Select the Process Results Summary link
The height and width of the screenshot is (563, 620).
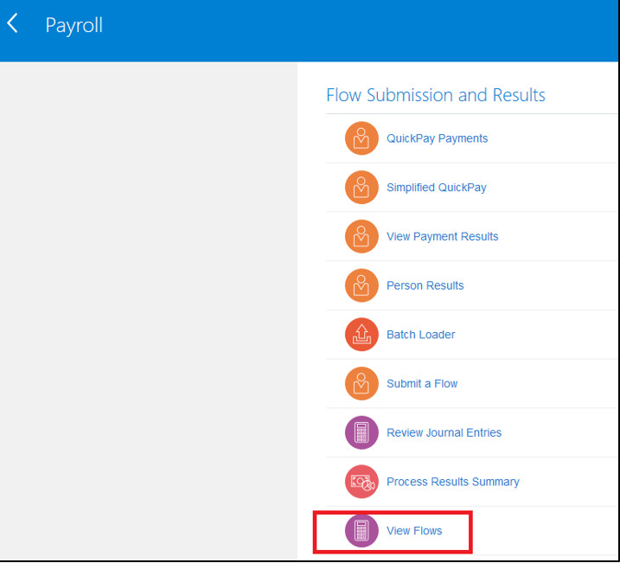pos(452,482)
